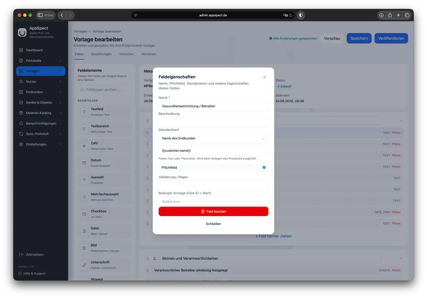Click the Safari share icon
The image size is (427, 298).
point(390,15)
